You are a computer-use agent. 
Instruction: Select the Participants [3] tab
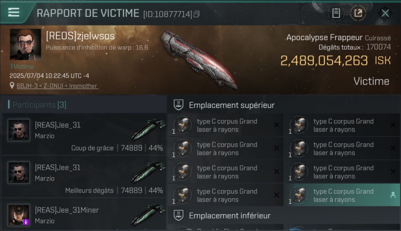pos(39,105)
